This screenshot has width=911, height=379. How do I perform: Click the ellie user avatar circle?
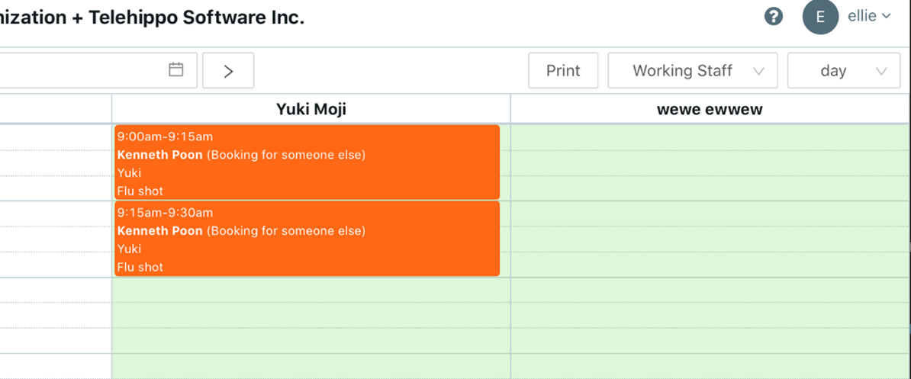pos(820,17)
